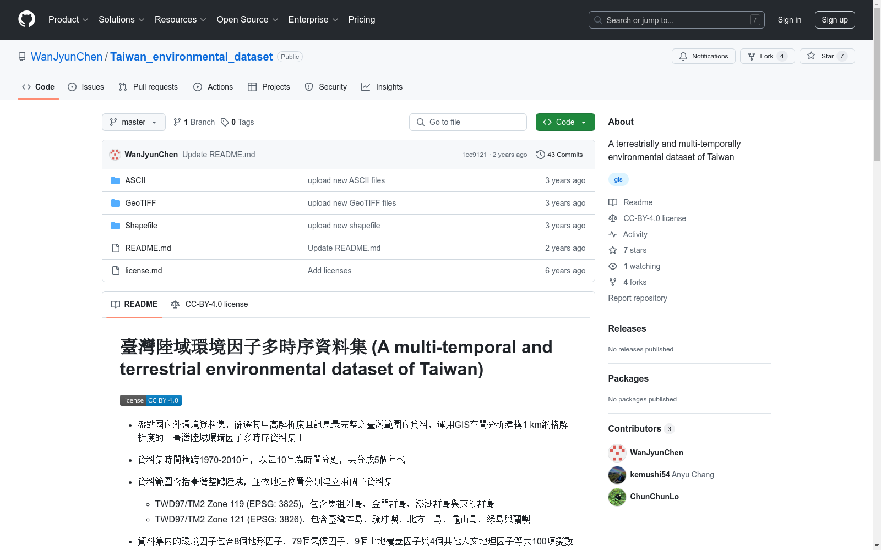Open the green Code dropdown button

coord(565,122)
